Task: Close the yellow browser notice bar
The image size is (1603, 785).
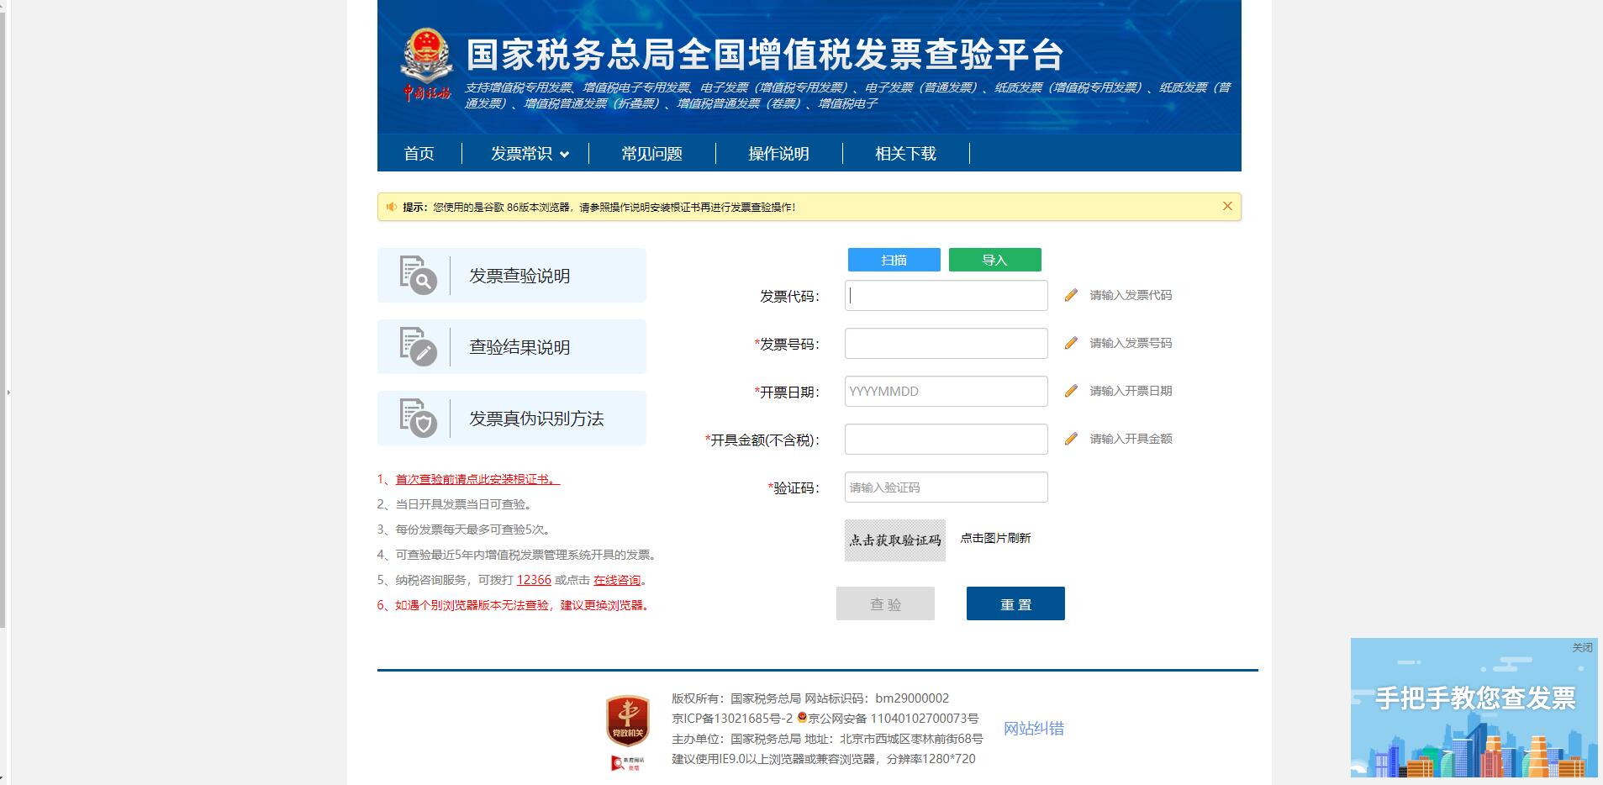Action: pyautogui.click(x=1227, y=206)
